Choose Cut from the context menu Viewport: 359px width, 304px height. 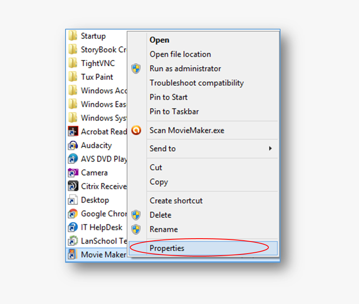tap(156, 167)
